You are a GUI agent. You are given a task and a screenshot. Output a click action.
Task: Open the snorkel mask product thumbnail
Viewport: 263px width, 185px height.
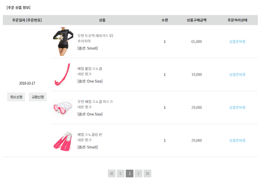click(x=63, y=108)
